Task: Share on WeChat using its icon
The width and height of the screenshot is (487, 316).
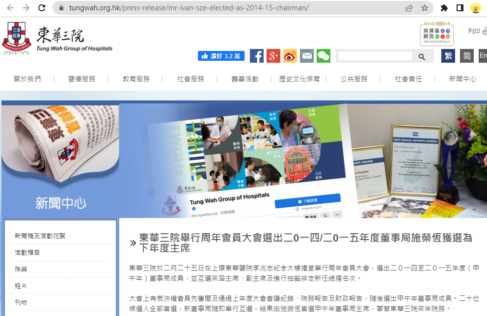Action: click(x=324, y=56)
